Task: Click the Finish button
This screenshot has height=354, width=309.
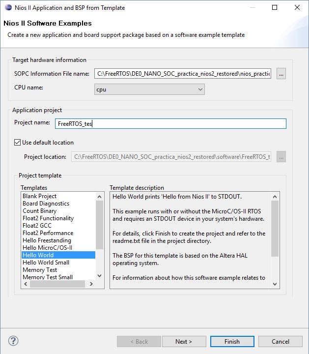Action: pyautogui.click(x=232, y=342)
